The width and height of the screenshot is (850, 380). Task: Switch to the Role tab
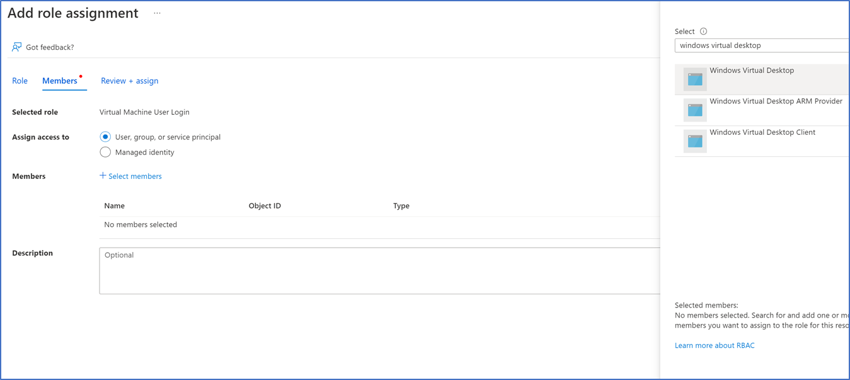tap(20, 81)
